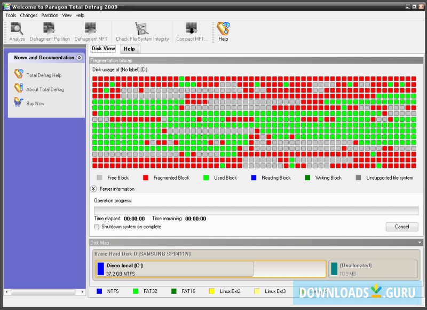The width and height of the screenshot is (427, 310).
Task: Click left arrow of sidebar scrollbar
Action: (x=7, y=292)
